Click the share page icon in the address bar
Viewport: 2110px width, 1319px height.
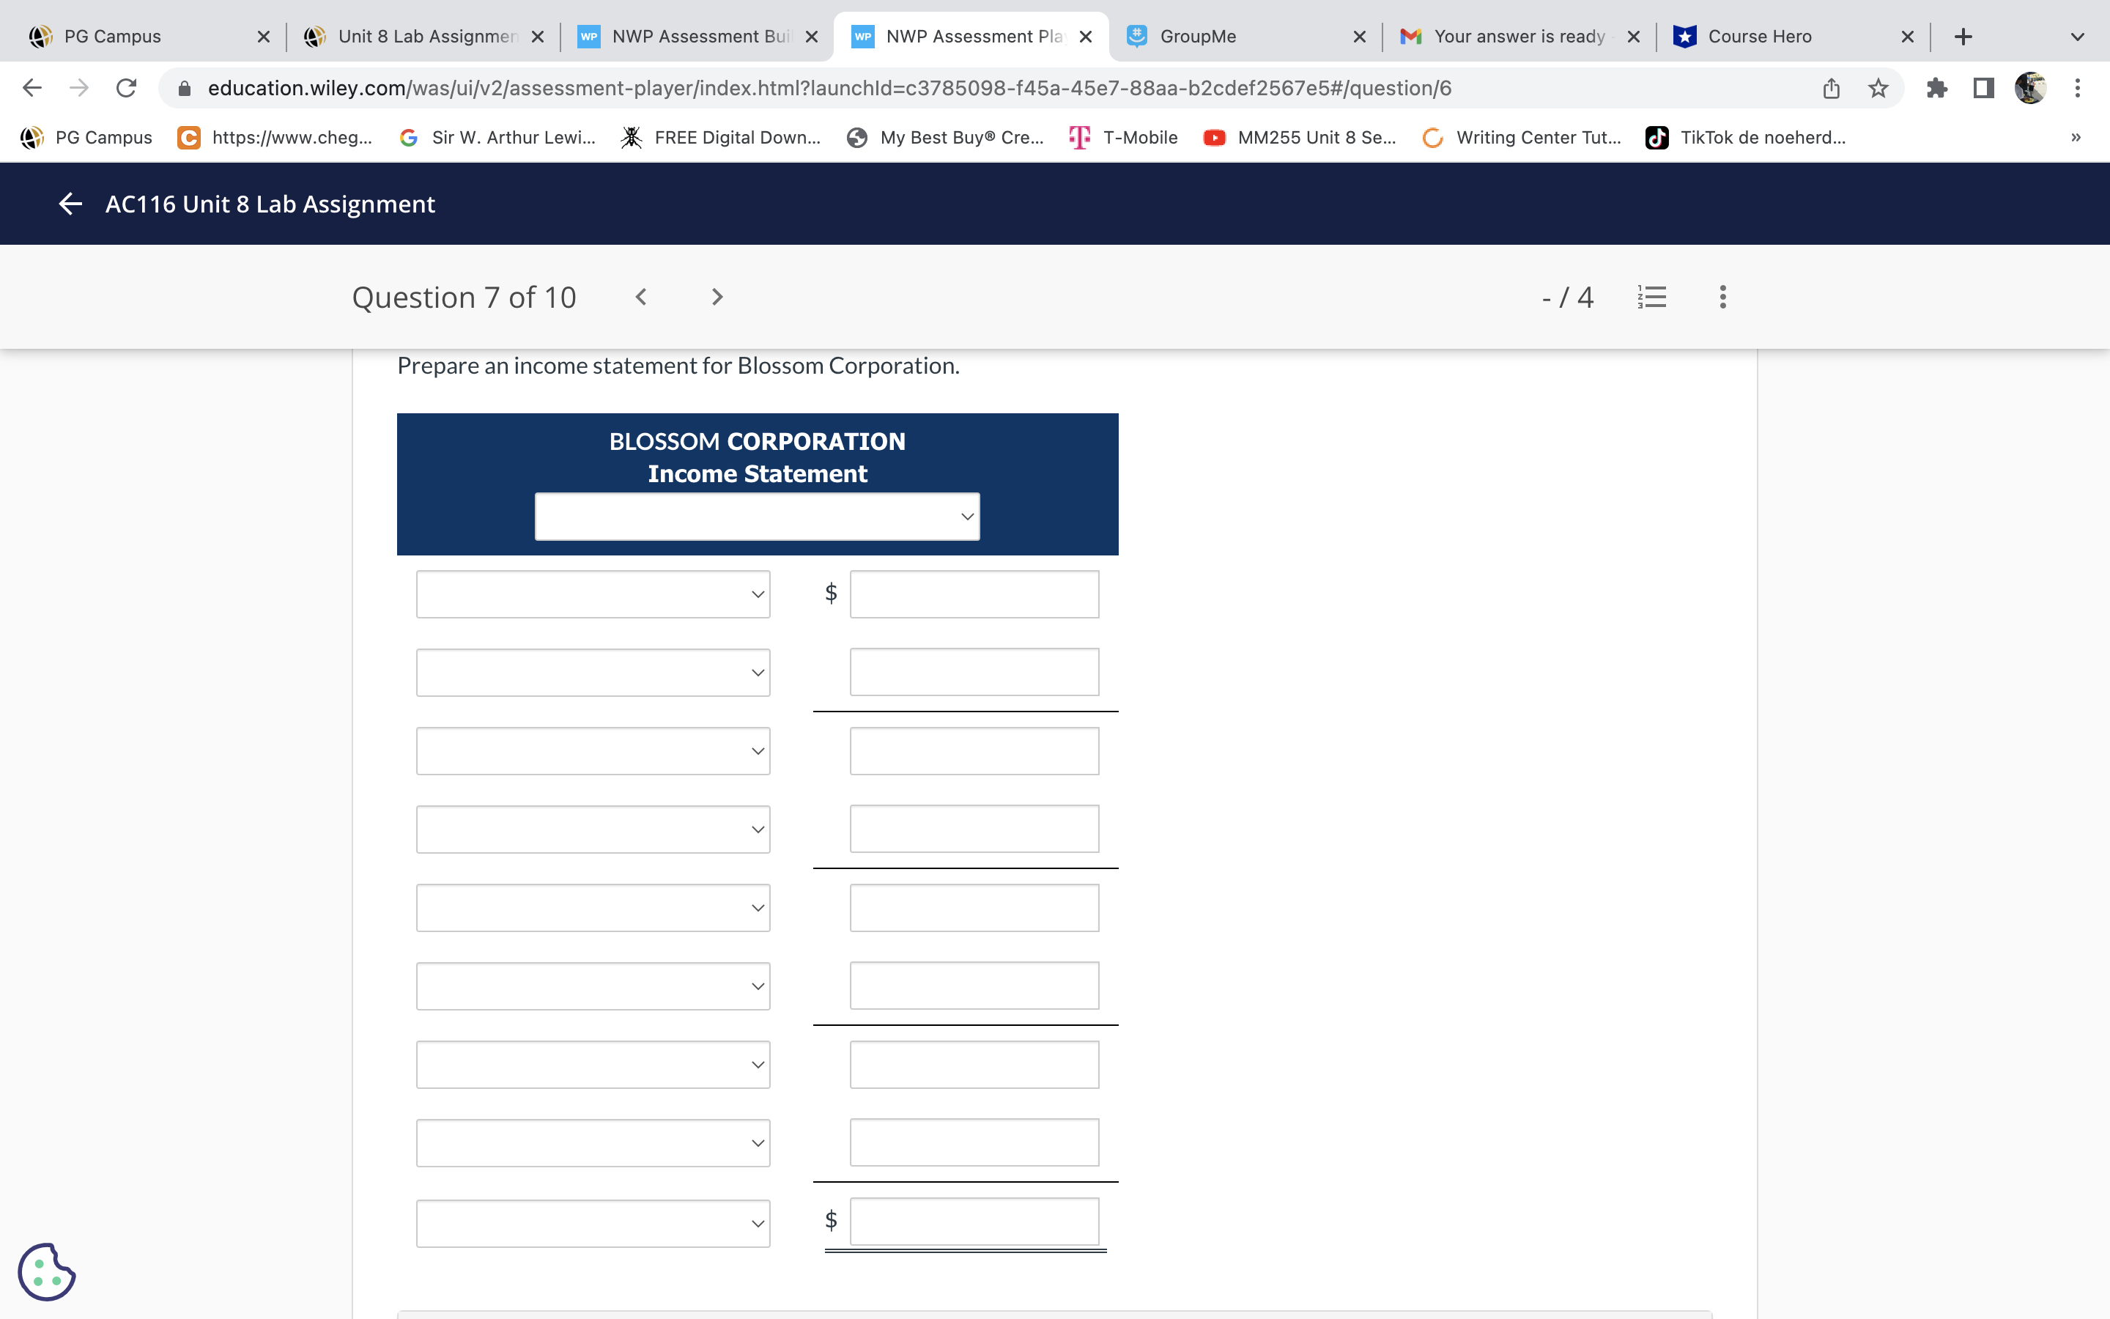[x=1831, y=88]
